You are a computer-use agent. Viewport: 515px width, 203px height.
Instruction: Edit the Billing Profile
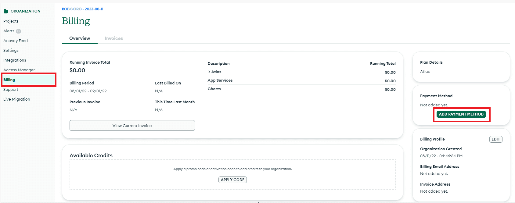(495, 139)
